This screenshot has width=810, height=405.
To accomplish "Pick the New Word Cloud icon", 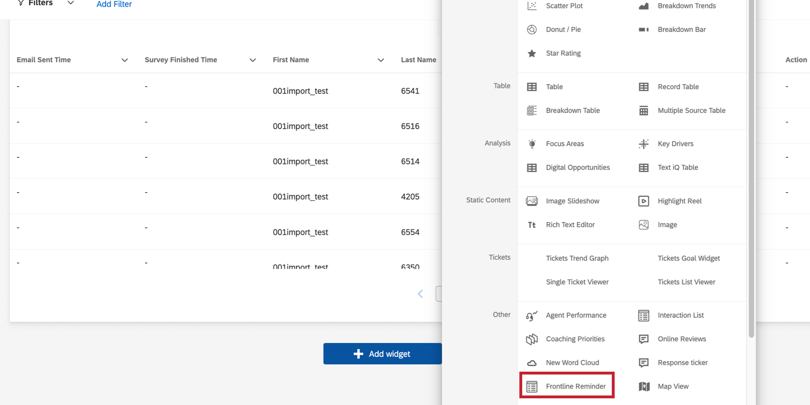I will [532, 363].
